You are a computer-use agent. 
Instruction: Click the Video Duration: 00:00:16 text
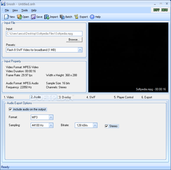point(21,71)
